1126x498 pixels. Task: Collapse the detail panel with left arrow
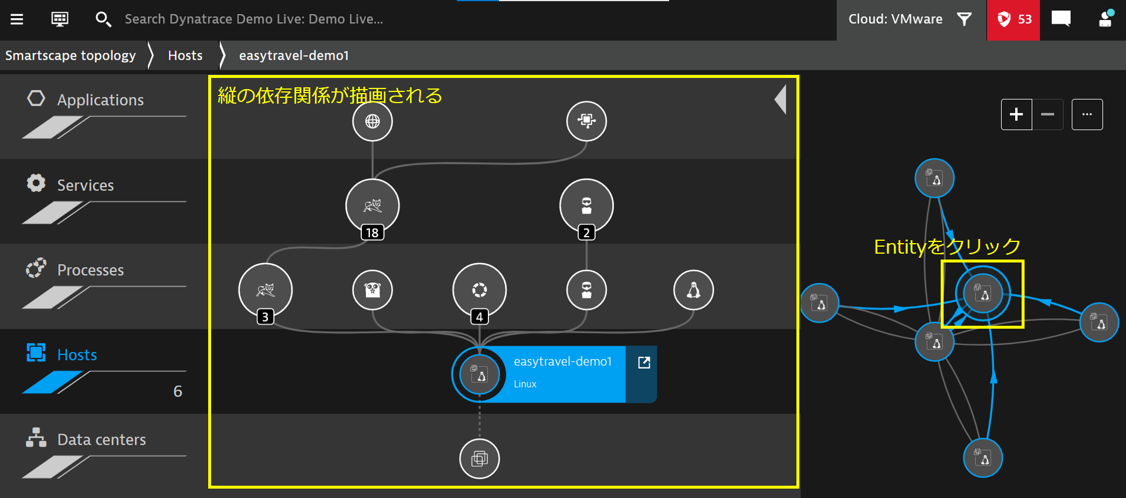781,100
